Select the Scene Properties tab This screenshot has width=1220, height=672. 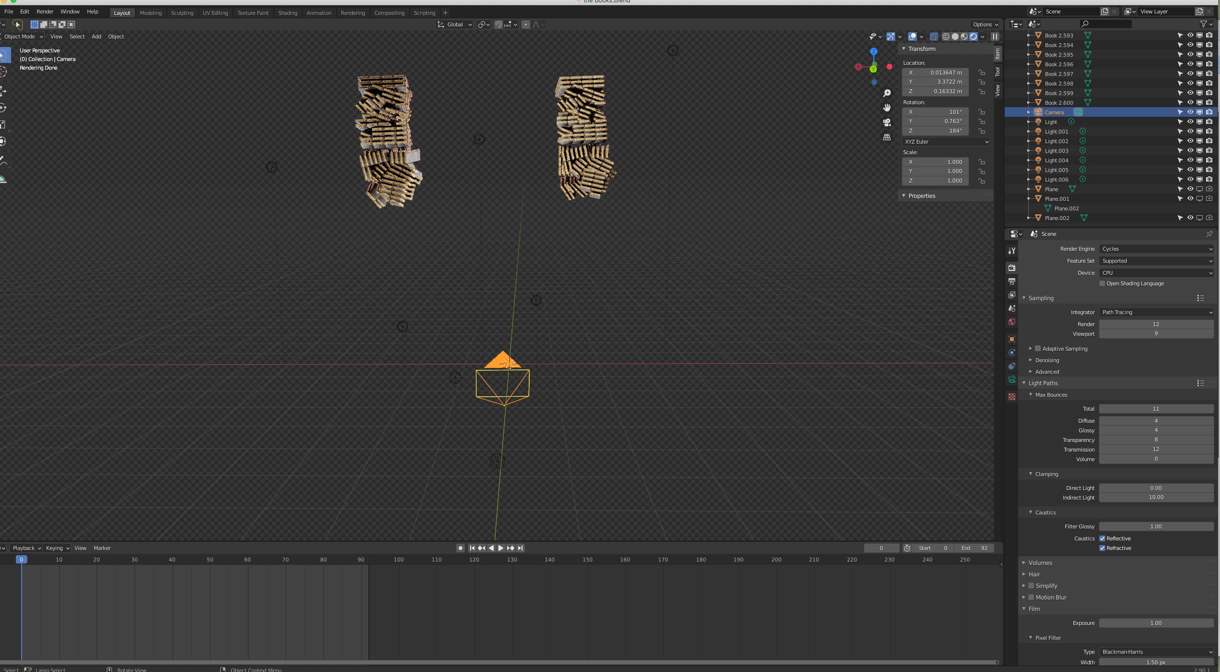coord(1012,308)
